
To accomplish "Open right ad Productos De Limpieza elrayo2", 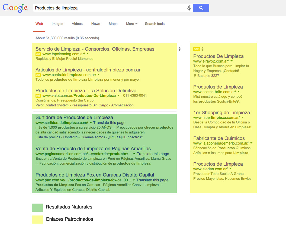I will tap(218, 56).
